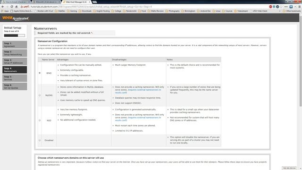Click the Nameservers page heading
The image size is (302, 170).
45,28
